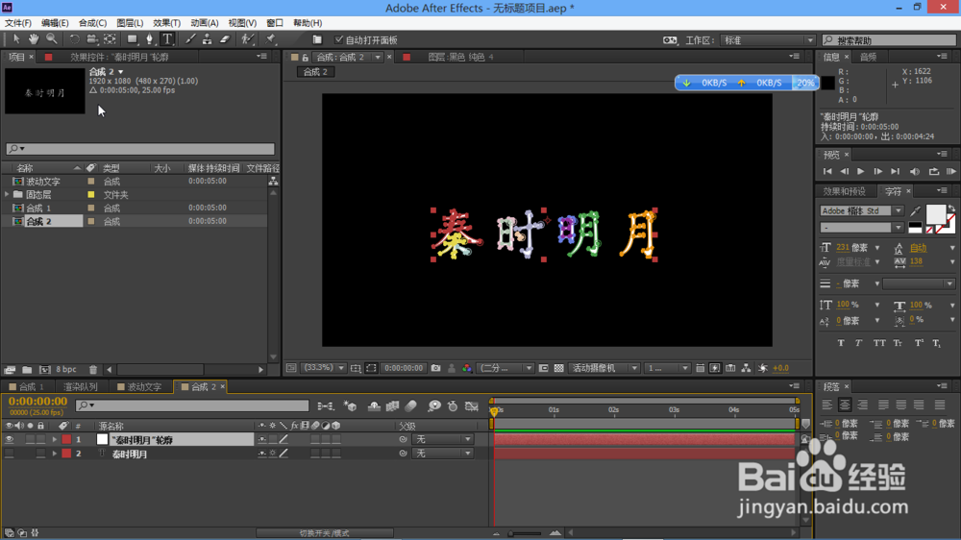Select the Eraser tool
The image size is (961, 540).
pyautogui.click(x=225, y=39)
